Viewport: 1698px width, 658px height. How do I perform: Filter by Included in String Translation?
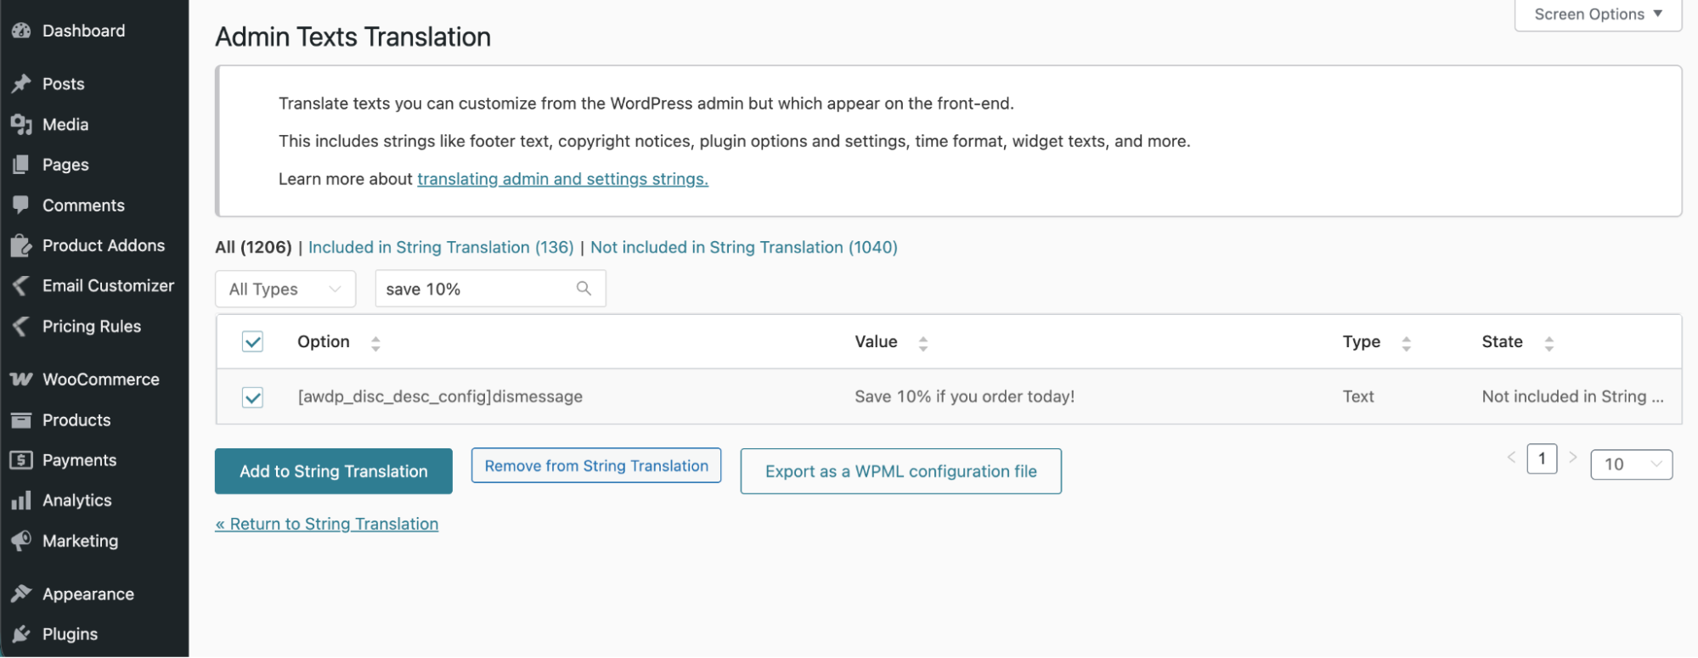click(x=441, y=247)
